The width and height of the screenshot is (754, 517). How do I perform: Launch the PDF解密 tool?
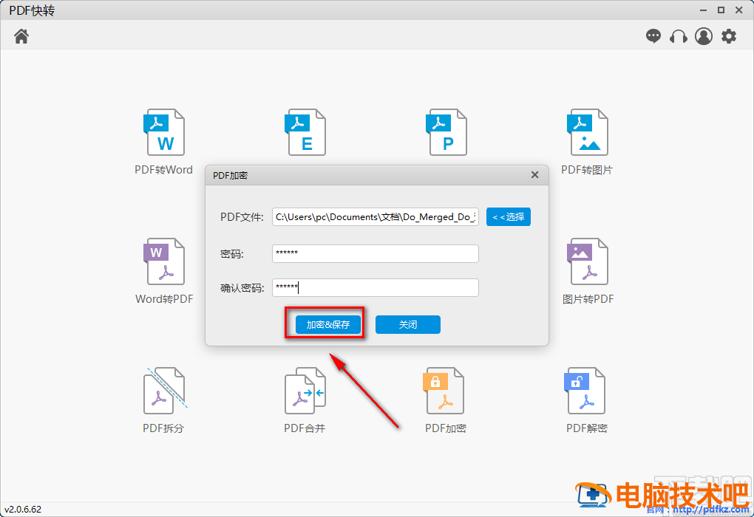click(584, 391)
